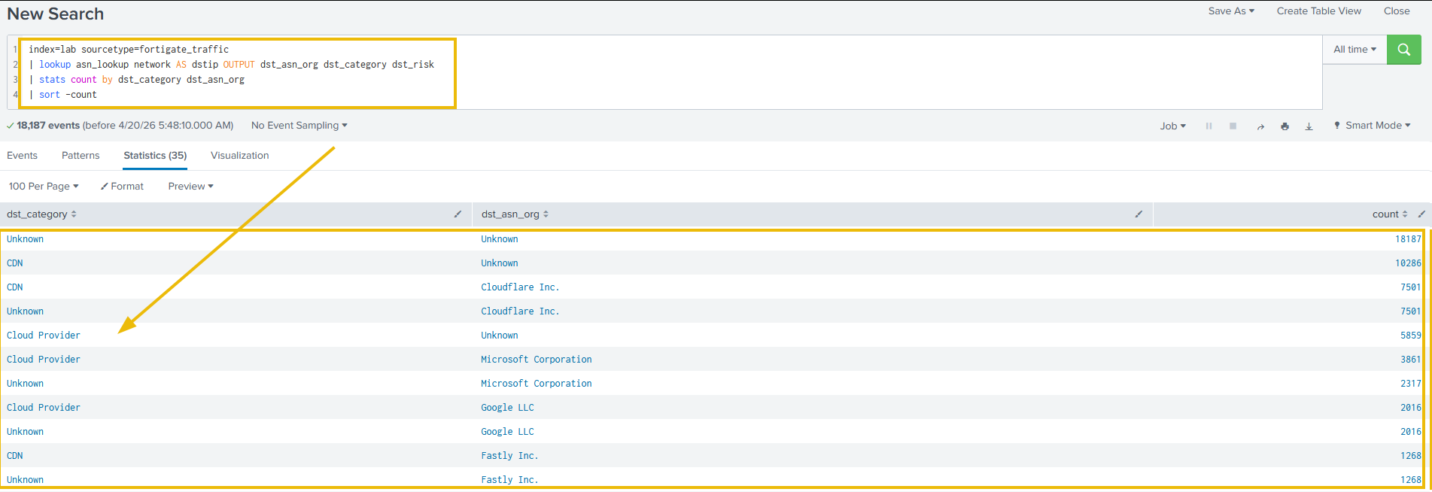
Task: Run the search with the green magnifier button
Action: point(1403,50)
